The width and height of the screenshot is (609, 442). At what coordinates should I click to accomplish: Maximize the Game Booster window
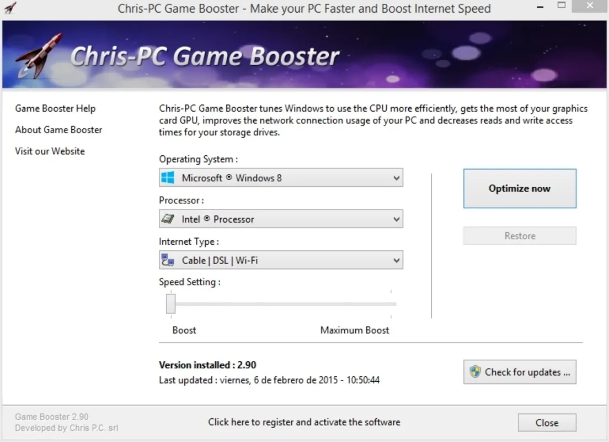561,6
